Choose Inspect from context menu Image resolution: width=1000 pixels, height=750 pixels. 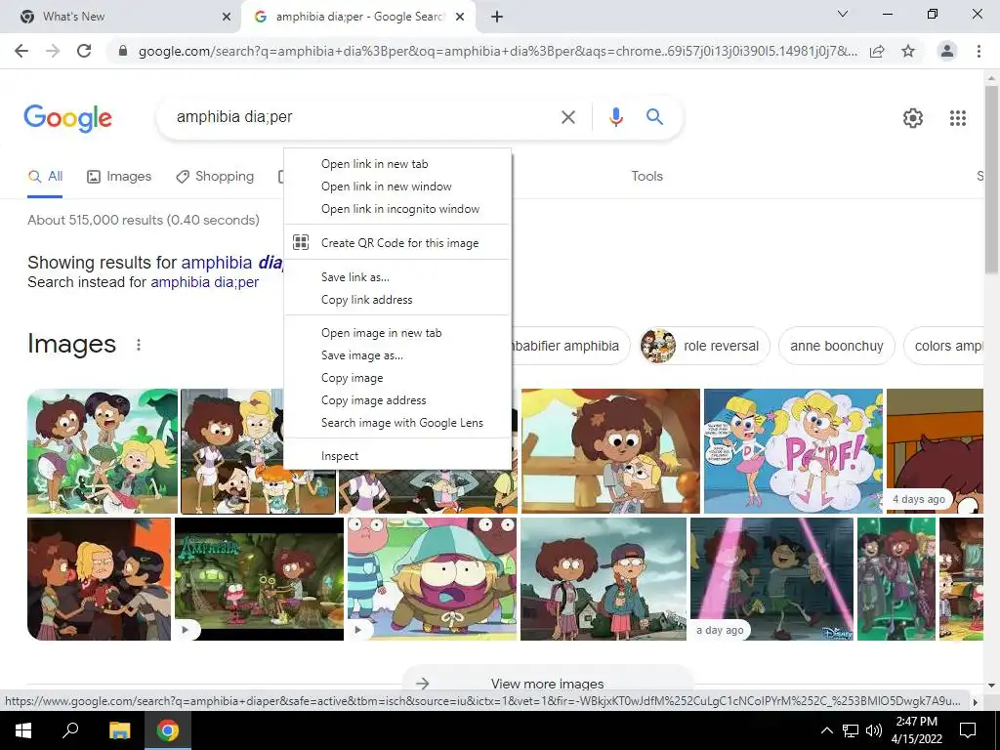pyautogui.click(x=397, y=456)
